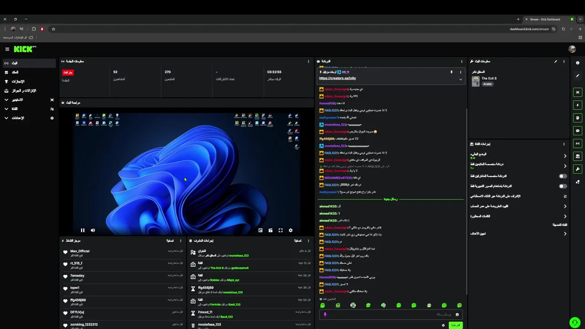Screen dimensions: 585x329
Task: Unpin the pinned chat message via the pin icon
Action: click(x=451, y=72)
